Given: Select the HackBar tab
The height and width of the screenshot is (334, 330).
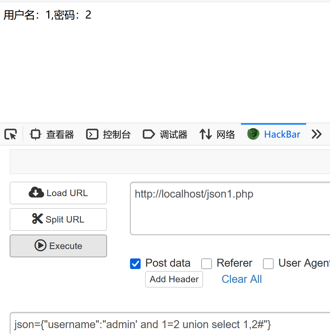Looking at the screenshot, I should (274, 134).
